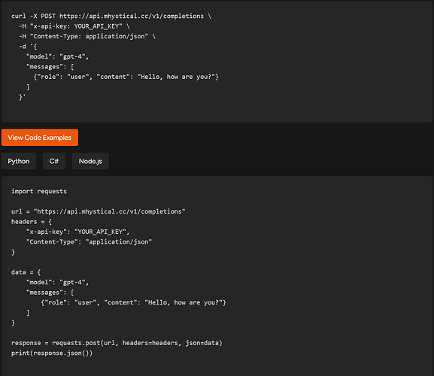
Task: Click the Content-Type curl header line
Action: [87, 36]
